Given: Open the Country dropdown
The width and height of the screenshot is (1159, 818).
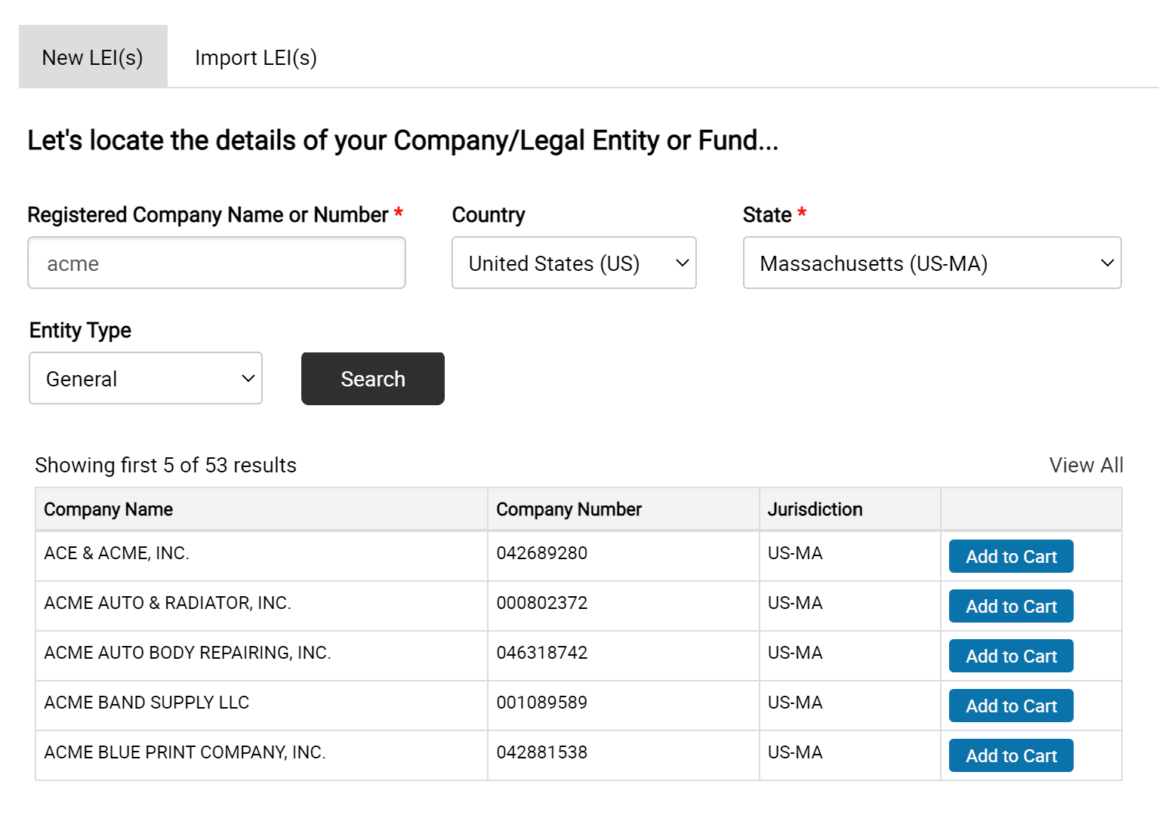Looking at the screenshot, I should [573, 263].
